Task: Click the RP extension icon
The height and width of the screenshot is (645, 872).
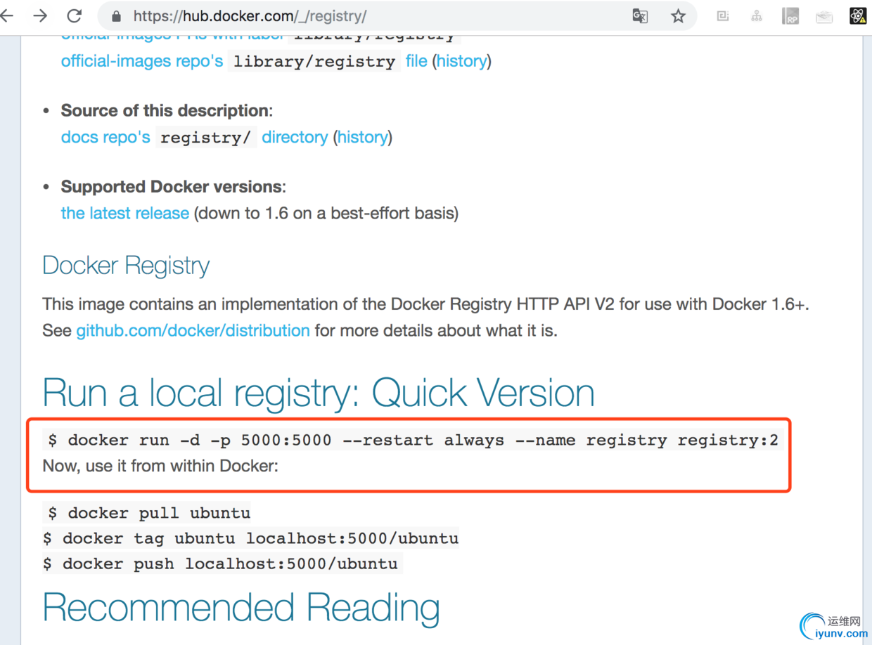Action: (x=790, y=16)
